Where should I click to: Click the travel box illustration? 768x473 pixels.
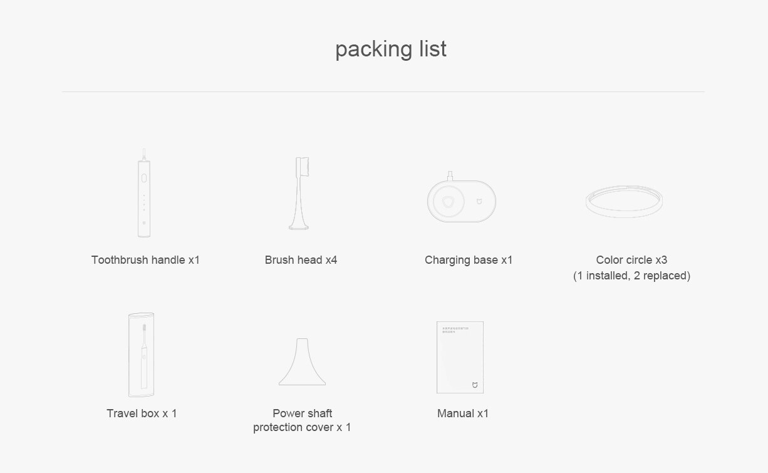click(141, 355)
